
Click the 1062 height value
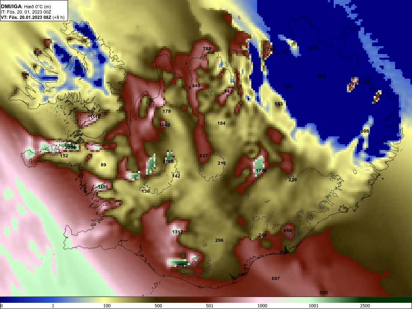coord(165,125)
